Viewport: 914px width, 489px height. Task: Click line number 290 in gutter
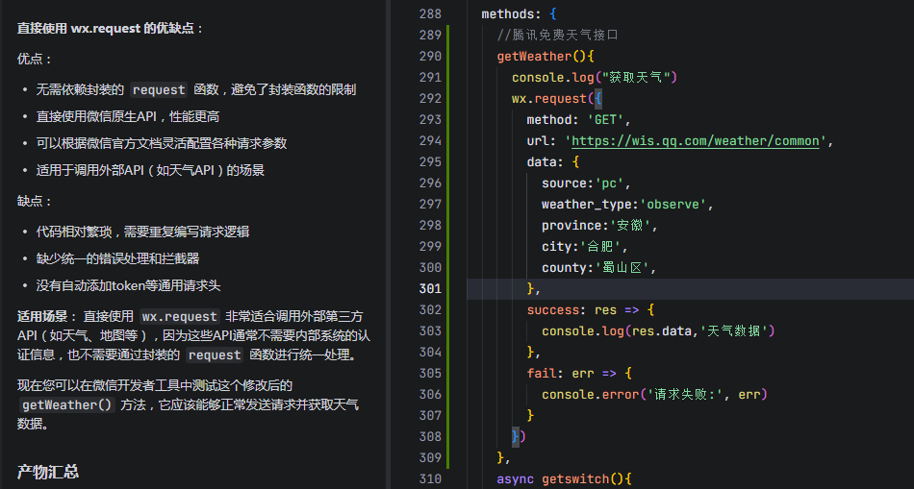tap(430, 57)
